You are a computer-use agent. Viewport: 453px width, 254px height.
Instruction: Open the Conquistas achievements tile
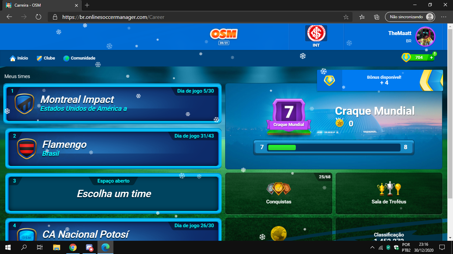[279, 193]
